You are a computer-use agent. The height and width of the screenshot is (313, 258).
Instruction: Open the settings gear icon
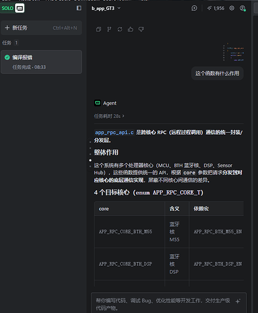(x=232, y=8)
